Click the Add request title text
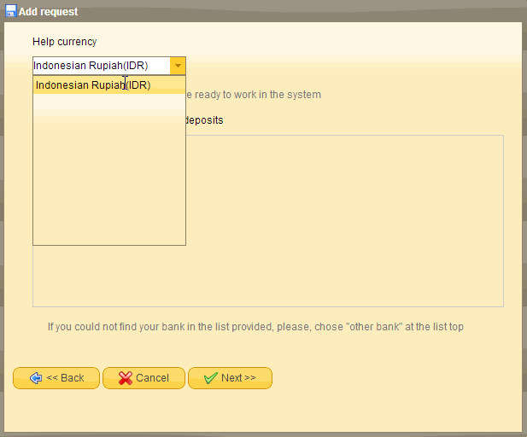The height and width of the screenshot is (437, 527). pos(48,12)
